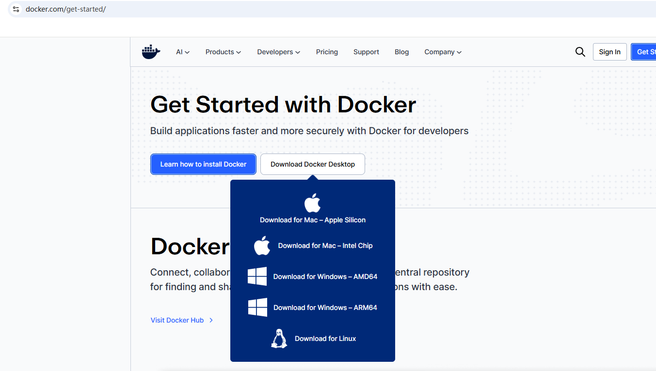Open the Pricing page
This screenshot has width=656, height=371.
tap(327, 52)
